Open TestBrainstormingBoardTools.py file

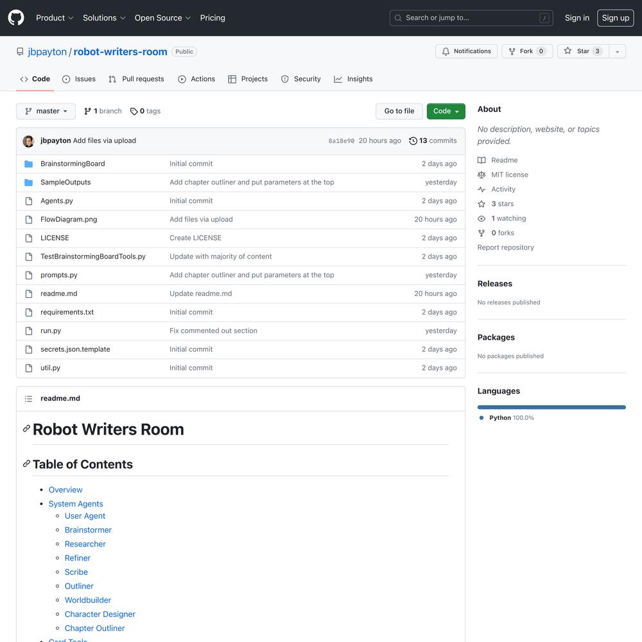pos(93,256)
